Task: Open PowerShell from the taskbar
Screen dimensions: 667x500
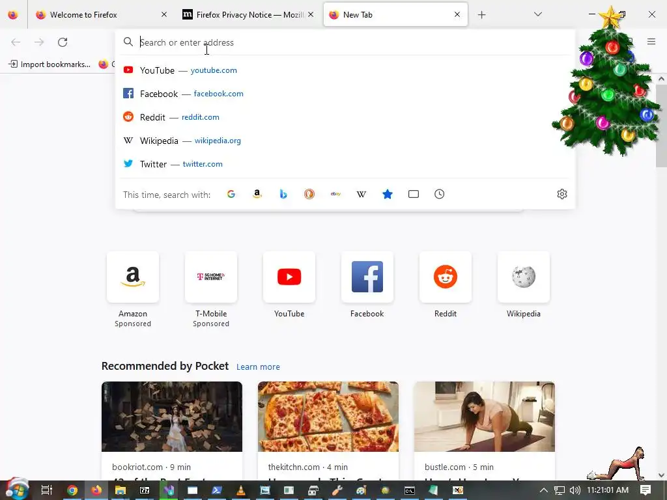Action: [x=216, y=490]
